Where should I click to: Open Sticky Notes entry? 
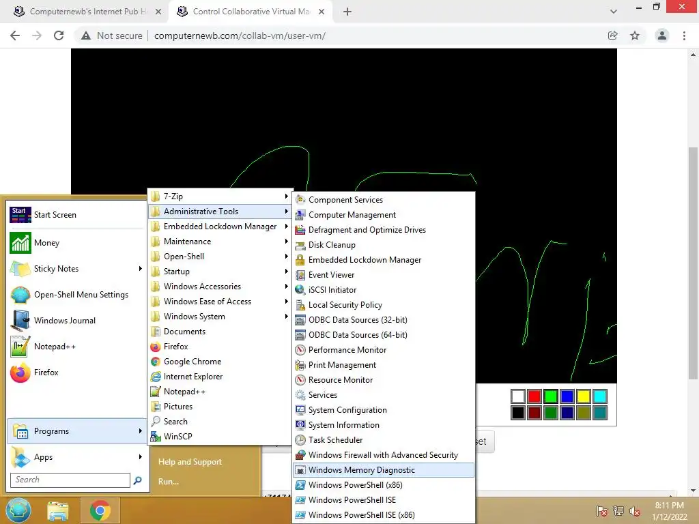(x=76, y=269)
